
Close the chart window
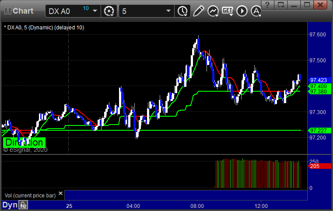click(x=320, y=5)
